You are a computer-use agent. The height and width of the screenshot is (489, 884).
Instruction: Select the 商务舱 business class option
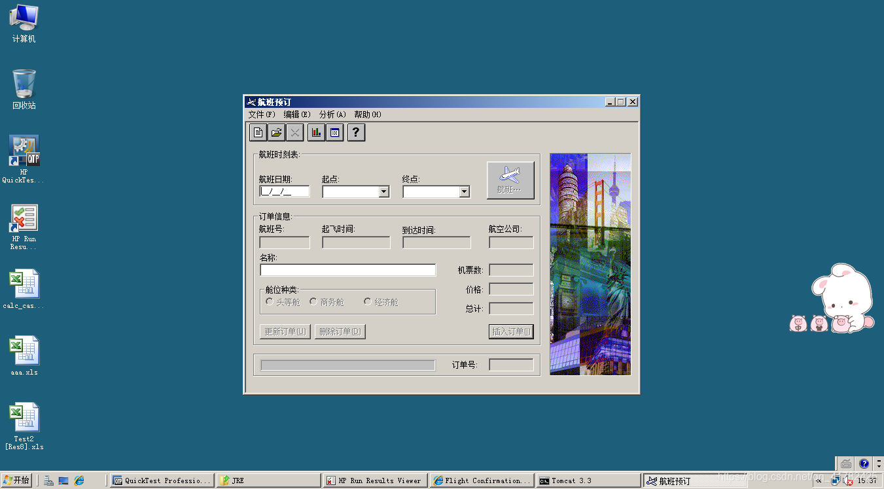coord(313,301)
